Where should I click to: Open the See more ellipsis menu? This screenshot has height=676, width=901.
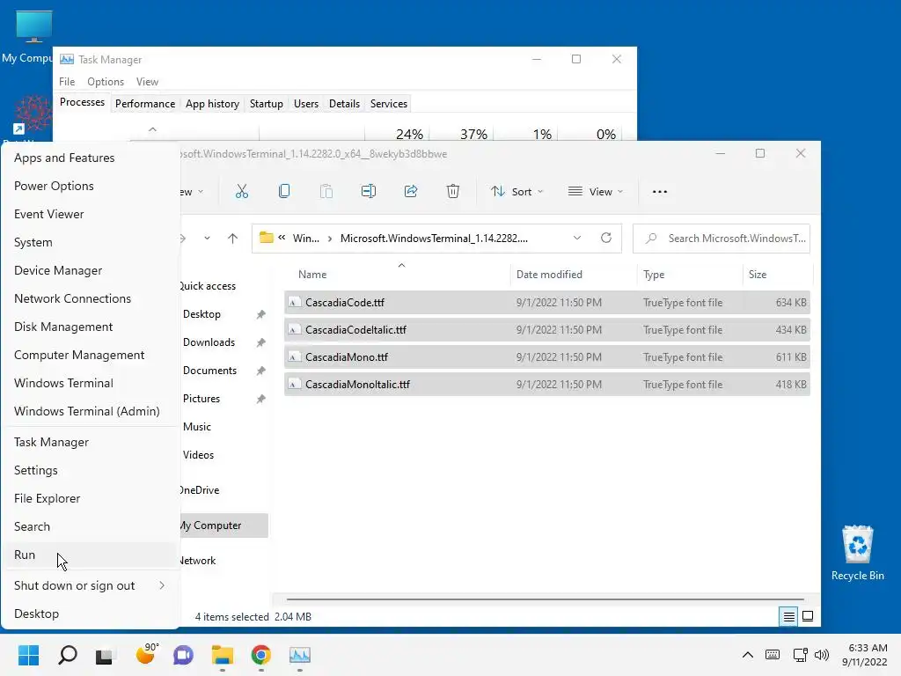660,191
